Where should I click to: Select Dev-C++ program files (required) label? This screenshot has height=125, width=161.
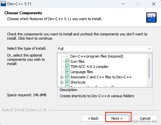[97, 56]
